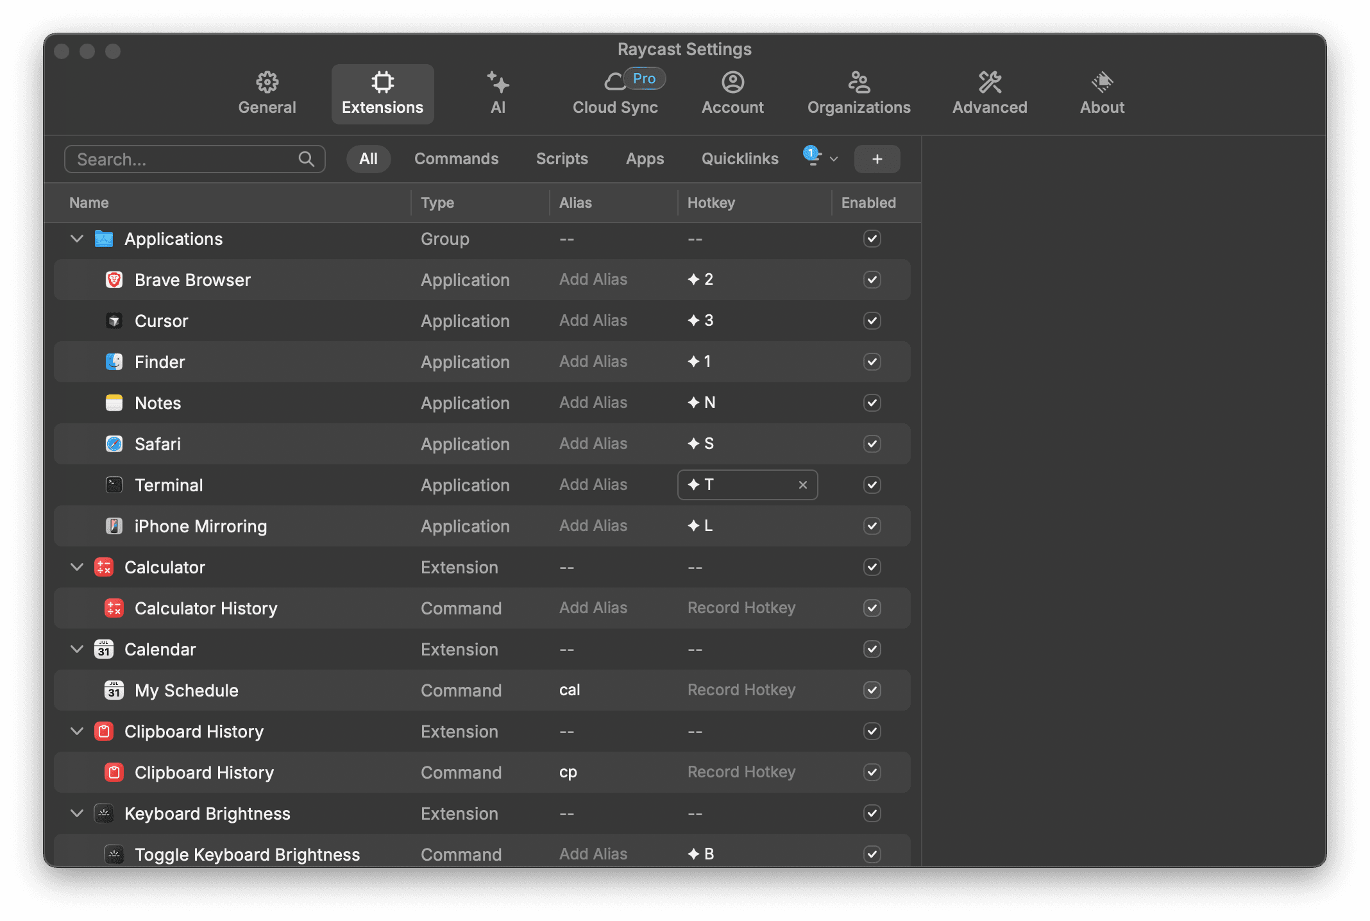The width and height of the screenshot is (1370, 921).
Task: Disable the Calculator extension checkbox
Action: click(872, 567)
